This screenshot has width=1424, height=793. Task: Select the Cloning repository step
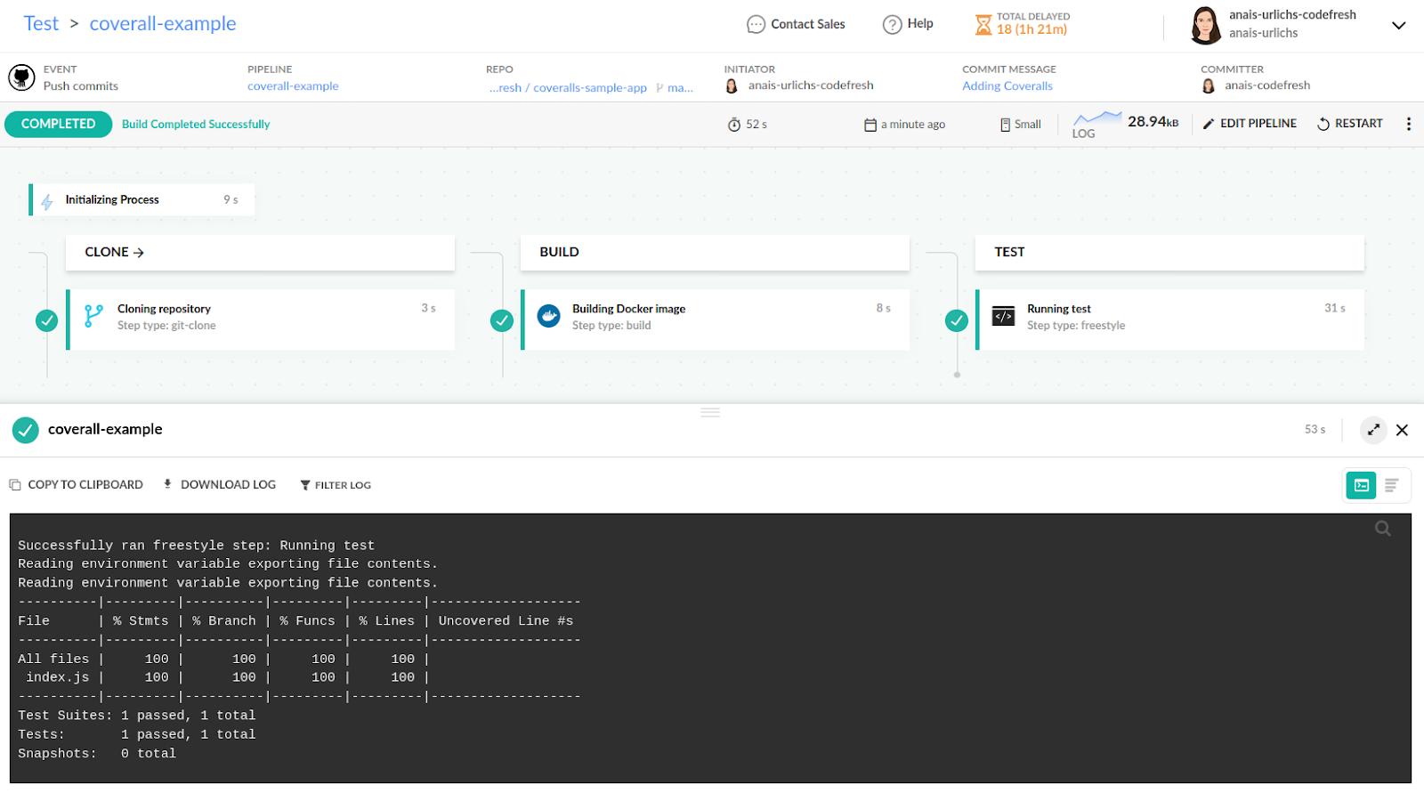[261, 319]
